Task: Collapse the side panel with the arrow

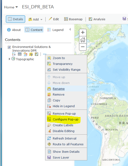Action: click(70, 29)
